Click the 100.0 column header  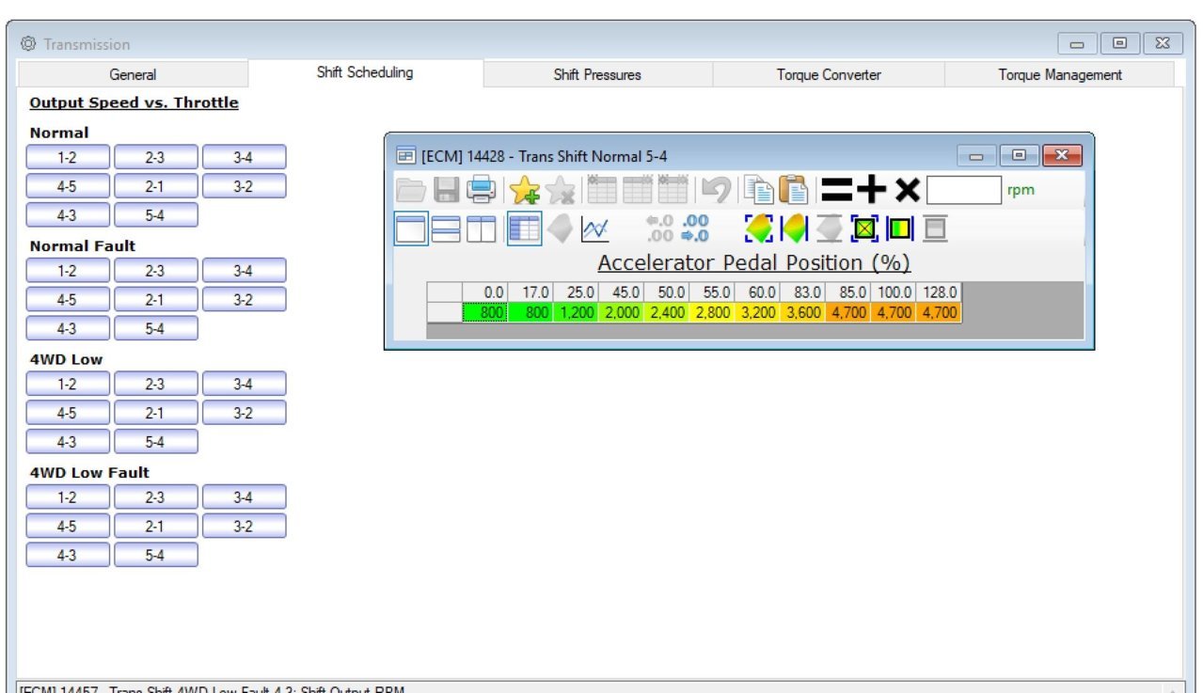pyautogui.click(x=894, y=293)
